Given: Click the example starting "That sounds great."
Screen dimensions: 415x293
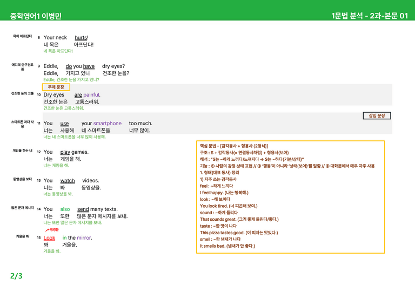Looking at the screenshot, I should point(239,219).
